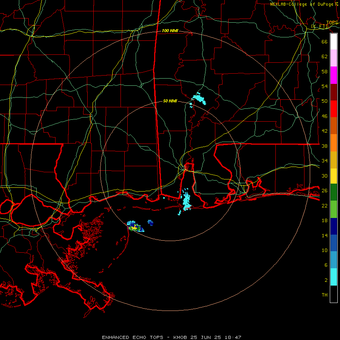This screenshot has width=340, height=340.
Task: Click the bright orange legend swatch
Action: click(x=334, y=143)
